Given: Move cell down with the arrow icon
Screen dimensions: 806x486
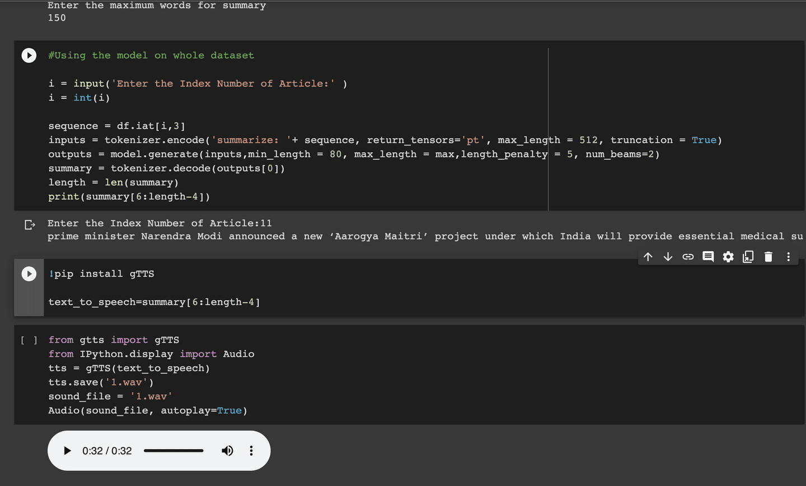Looking at the screenshot, I should point(668,257).
